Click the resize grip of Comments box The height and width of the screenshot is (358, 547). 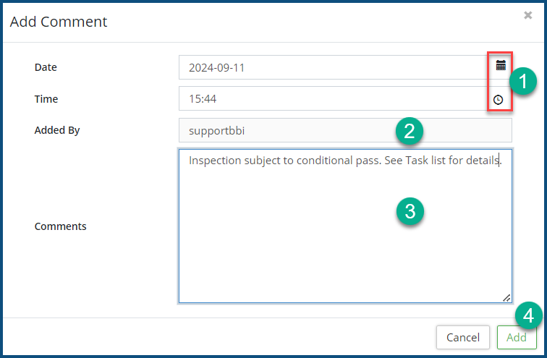[x=506, y=297]
